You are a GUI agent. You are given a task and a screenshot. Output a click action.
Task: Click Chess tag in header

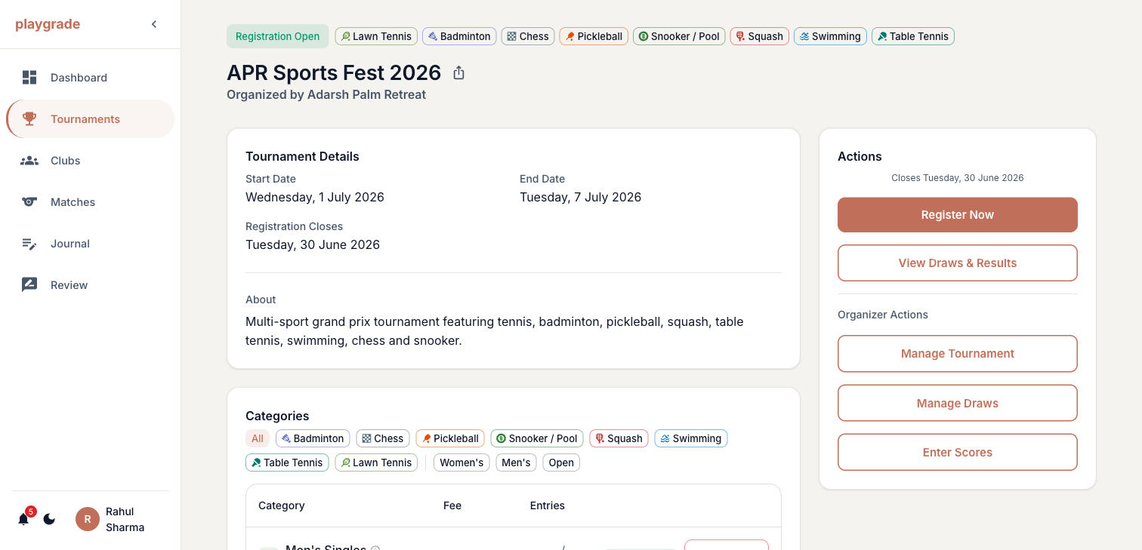tap(528, 36)
